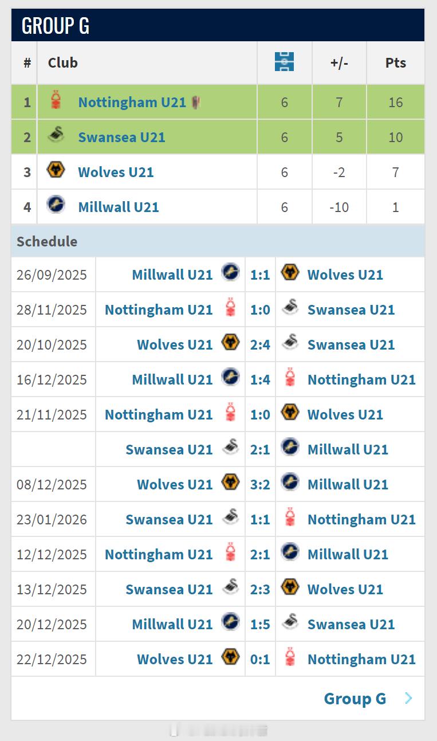Click trophy icon beside Nottingham U21 in standings
Viewport: 437px width, 741px height.
pos(196,102)
